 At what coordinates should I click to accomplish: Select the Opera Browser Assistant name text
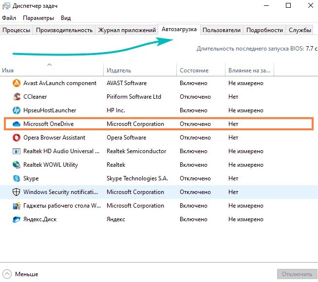54,138
